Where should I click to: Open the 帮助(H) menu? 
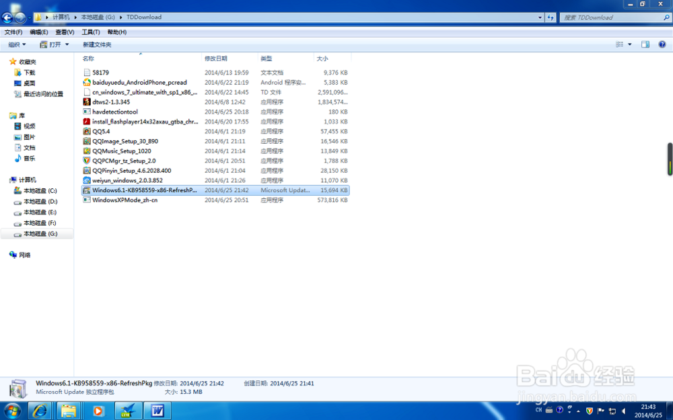[x=116, y=32]
